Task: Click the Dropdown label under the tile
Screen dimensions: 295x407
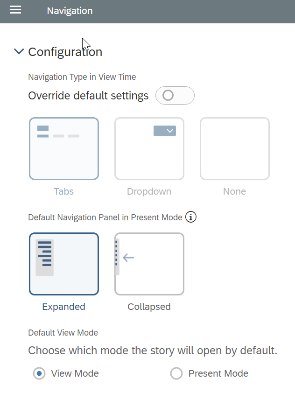Action: coord(149,191)
